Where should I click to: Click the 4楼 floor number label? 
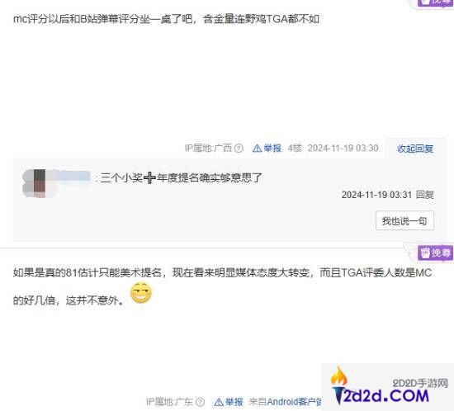pyautogui.click(x=295, y=149)
